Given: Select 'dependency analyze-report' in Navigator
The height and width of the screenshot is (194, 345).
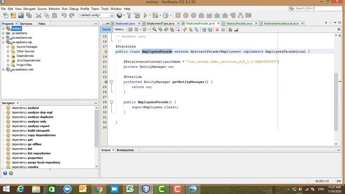Looking at the screenshot, I should tap(31, 126).
